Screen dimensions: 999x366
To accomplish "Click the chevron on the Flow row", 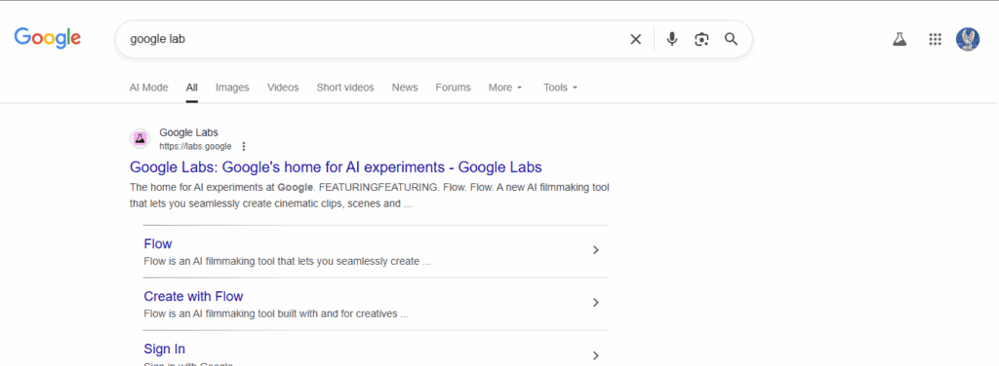I will click(596, 250).
